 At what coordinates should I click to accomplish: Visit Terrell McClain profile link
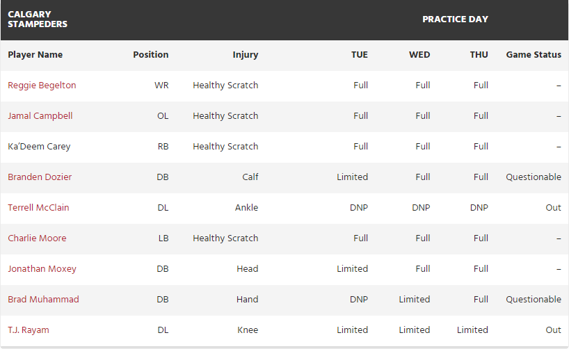coord(38,208)
